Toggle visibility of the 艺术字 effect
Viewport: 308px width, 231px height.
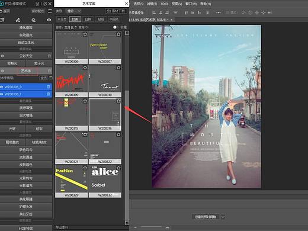(2, 71)
